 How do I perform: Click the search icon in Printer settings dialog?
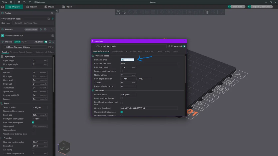coord(172,46)
